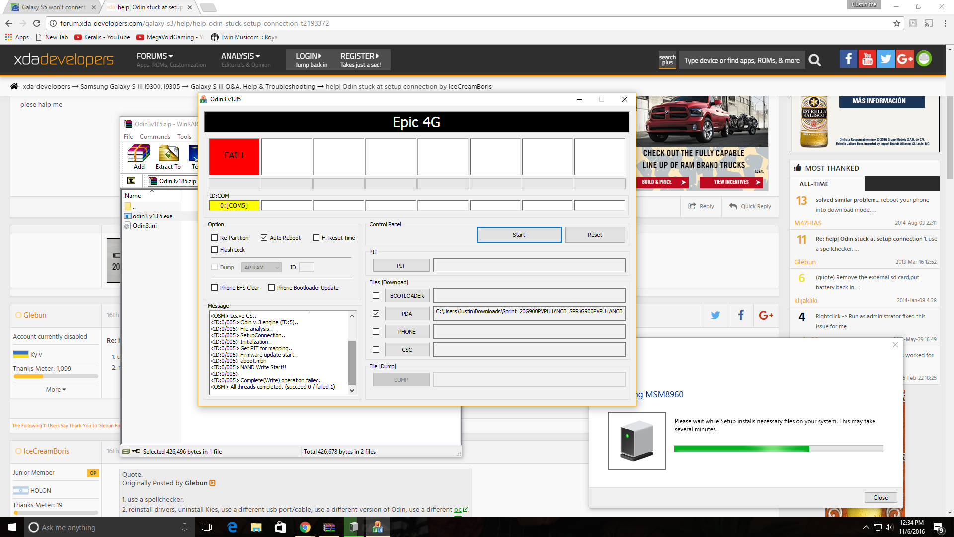The image size is (954, 537).
Task: Click the Quick Reply button
Action: click(750, 206)
